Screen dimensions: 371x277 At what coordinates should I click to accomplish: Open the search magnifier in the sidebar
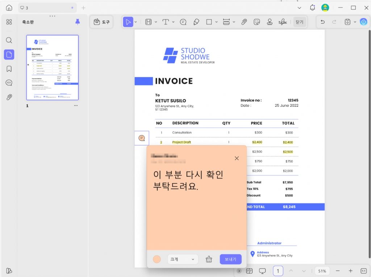click(x=9, y=40)
